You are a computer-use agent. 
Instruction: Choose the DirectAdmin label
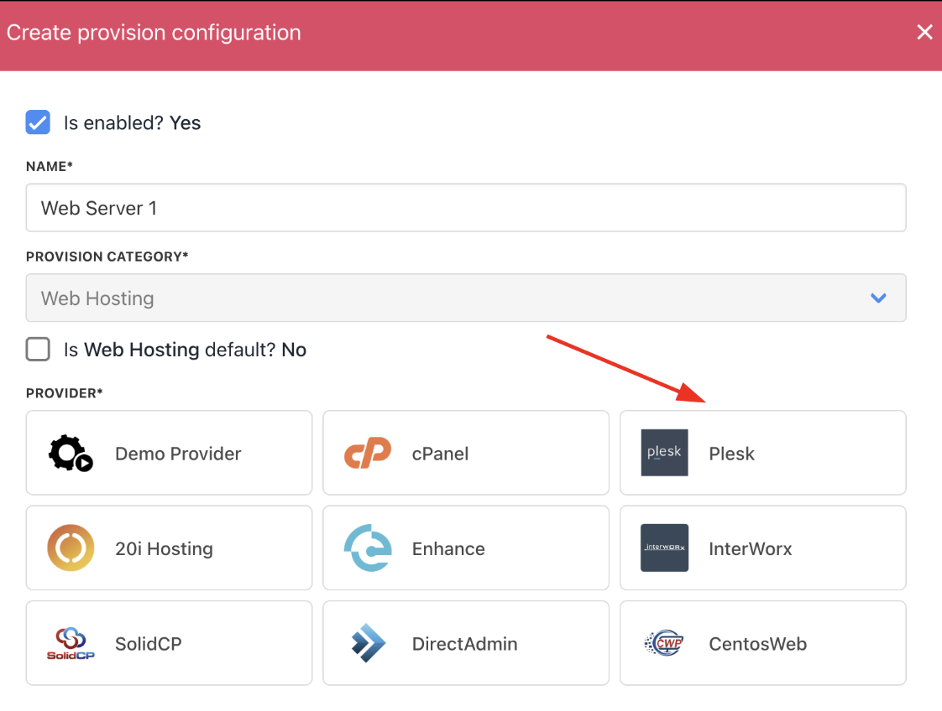(464, 644)
